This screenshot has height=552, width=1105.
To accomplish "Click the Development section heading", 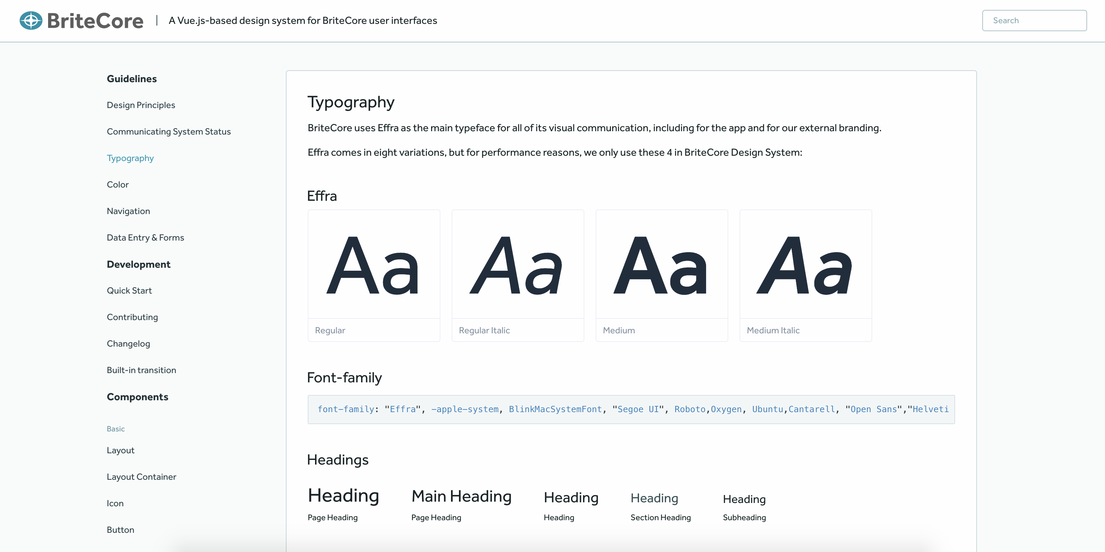I will (x=138, y=264).
